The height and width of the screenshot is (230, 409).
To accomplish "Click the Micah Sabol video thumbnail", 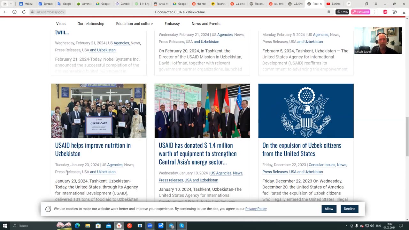I will pos(378,41).
